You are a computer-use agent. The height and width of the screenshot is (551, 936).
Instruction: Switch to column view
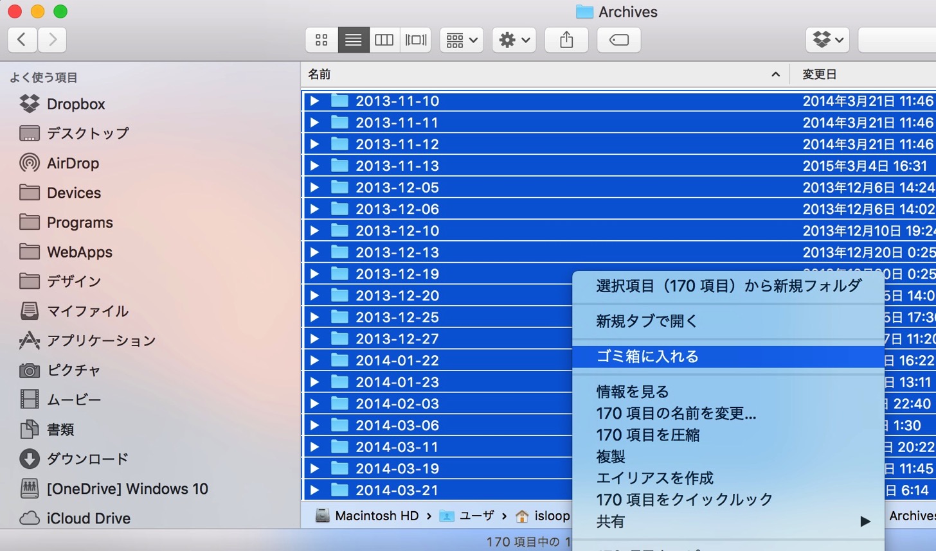point(384,40)
